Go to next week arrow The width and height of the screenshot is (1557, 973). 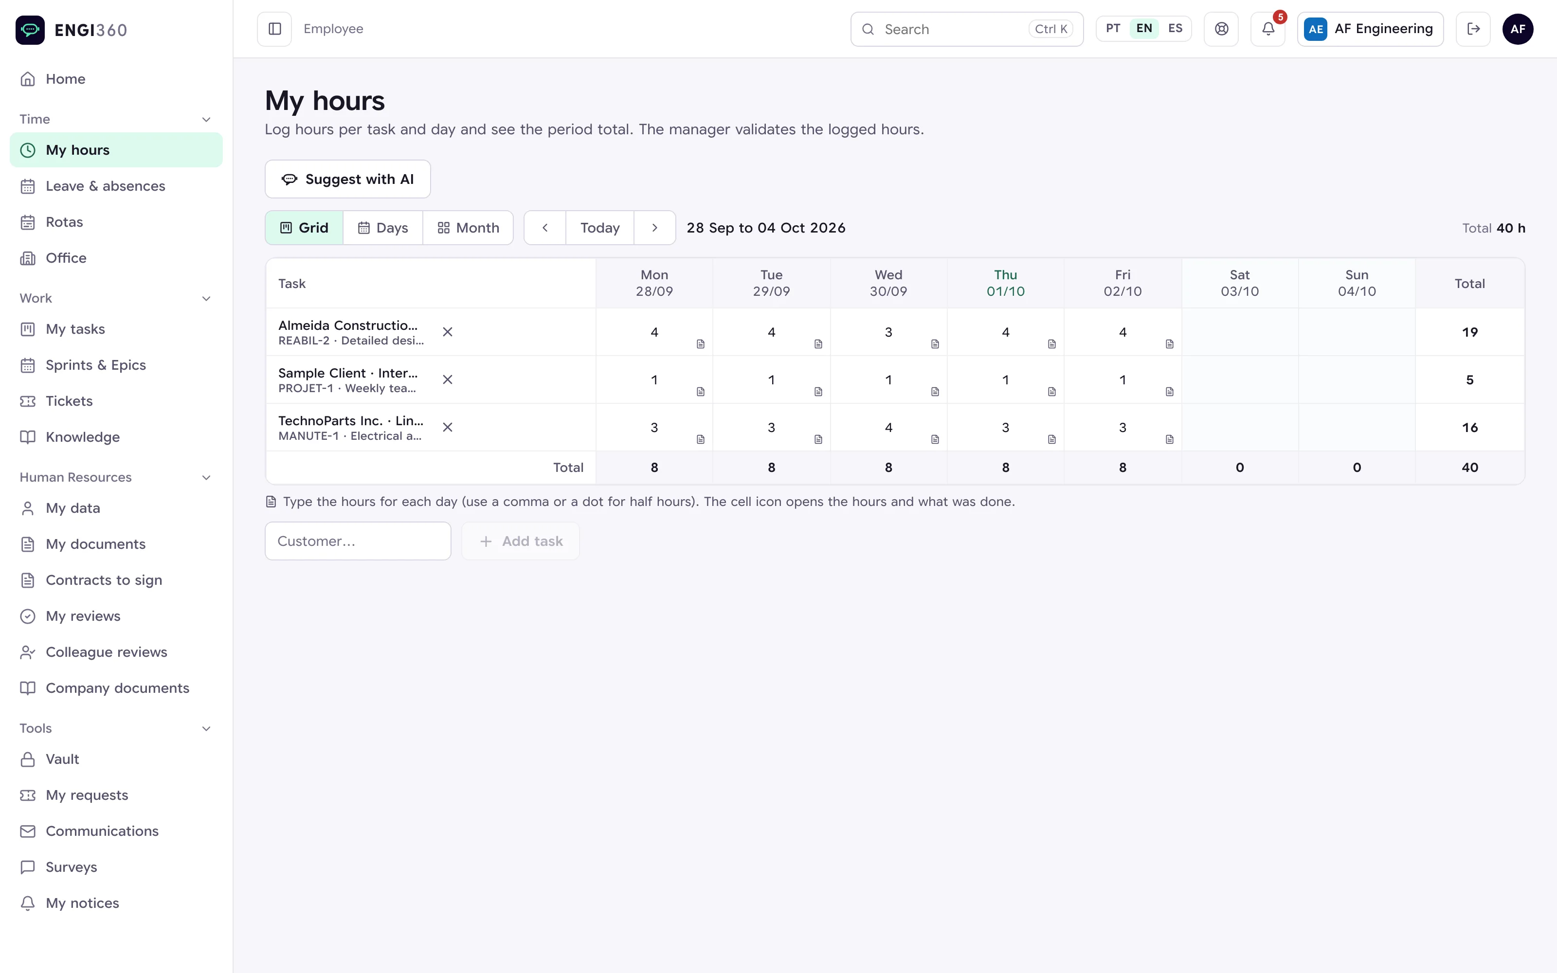tap(654, 228)
